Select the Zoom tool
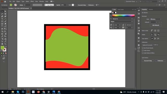Screen dimensions: 167x94 pos(5,44)
